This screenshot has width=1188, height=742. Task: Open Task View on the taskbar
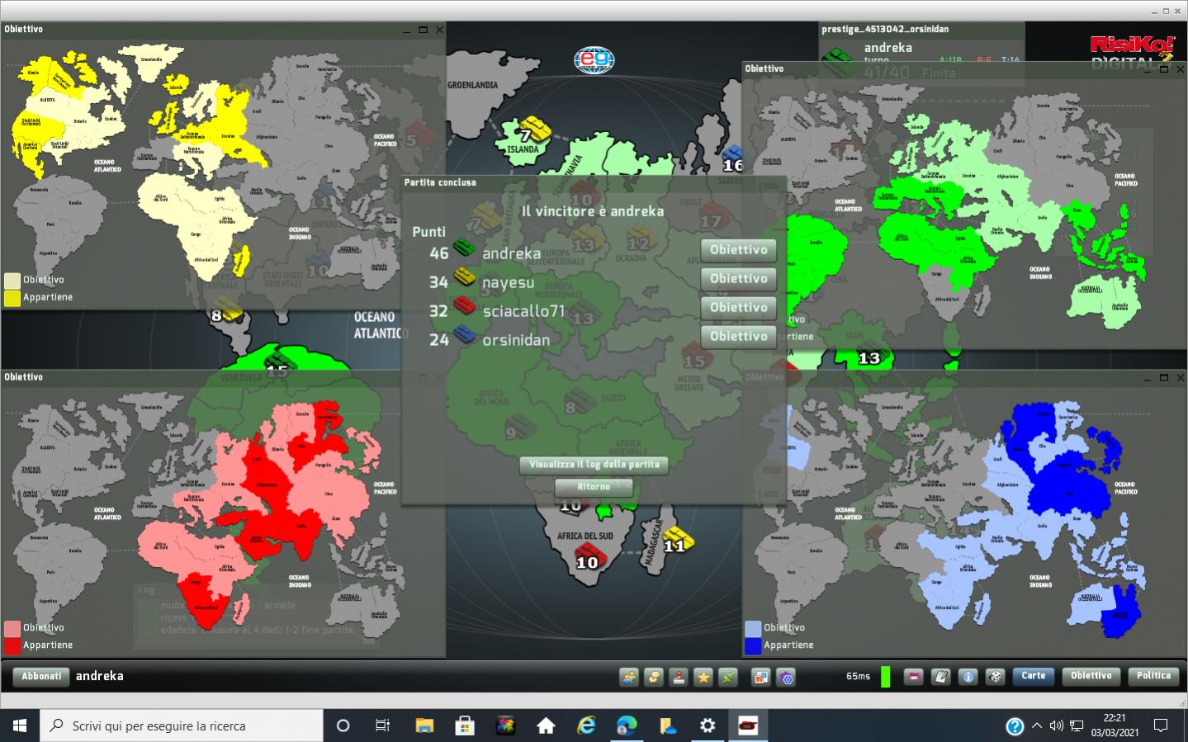[382, 725]
